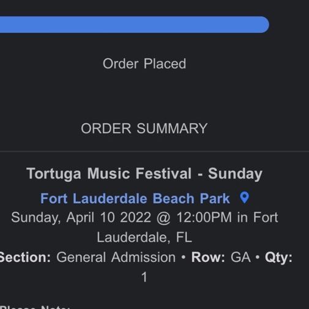This screenshot has height=309, width=309.
Task: Open the map pin location icon
Action: click(244, 198)
